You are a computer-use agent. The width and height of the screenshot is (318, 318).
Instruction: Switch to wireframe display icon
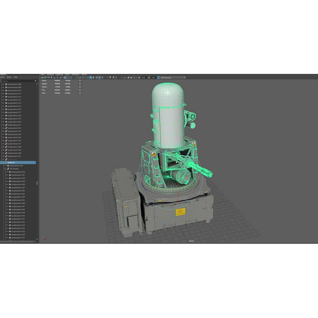[88, 77]
